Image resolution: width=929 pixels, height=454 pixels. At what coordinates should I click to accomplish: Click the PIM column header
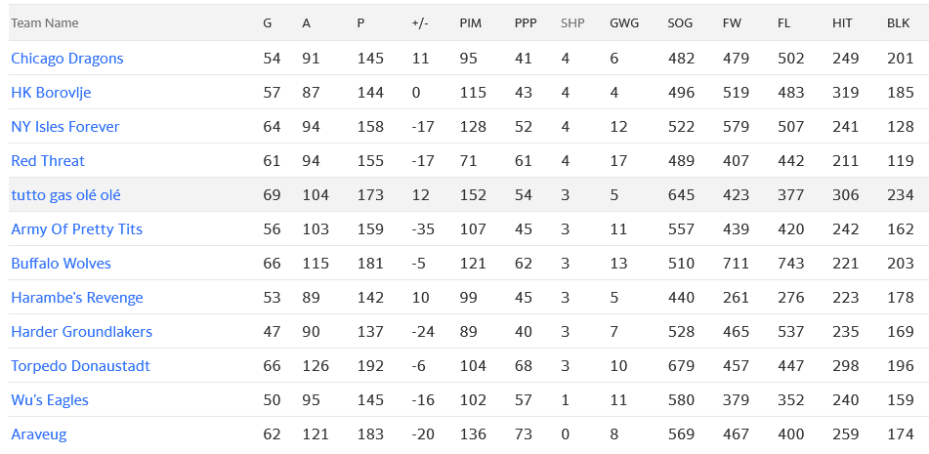point(470,22)
